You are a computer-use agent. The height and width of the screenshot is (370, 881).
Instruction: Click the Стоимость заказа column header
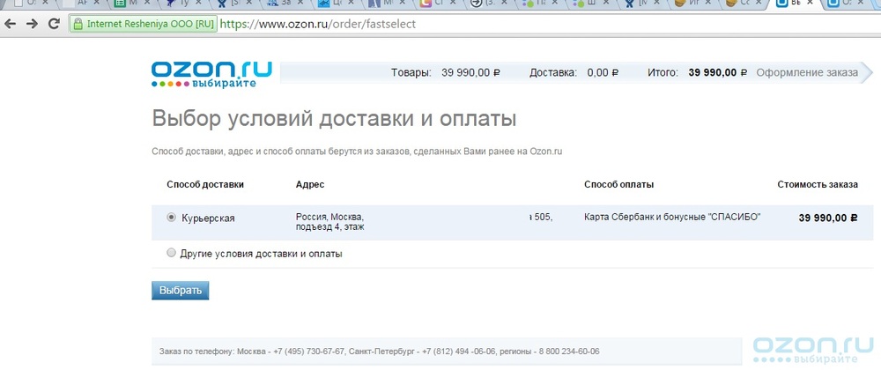[x=817, y=184]
